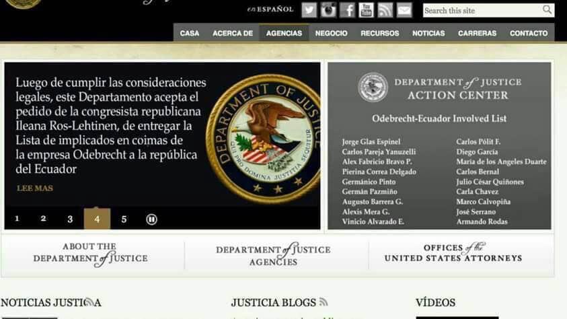
Task: Click the JUSTICIA BLOGS section heading
Action: click(x=274, y=302)
